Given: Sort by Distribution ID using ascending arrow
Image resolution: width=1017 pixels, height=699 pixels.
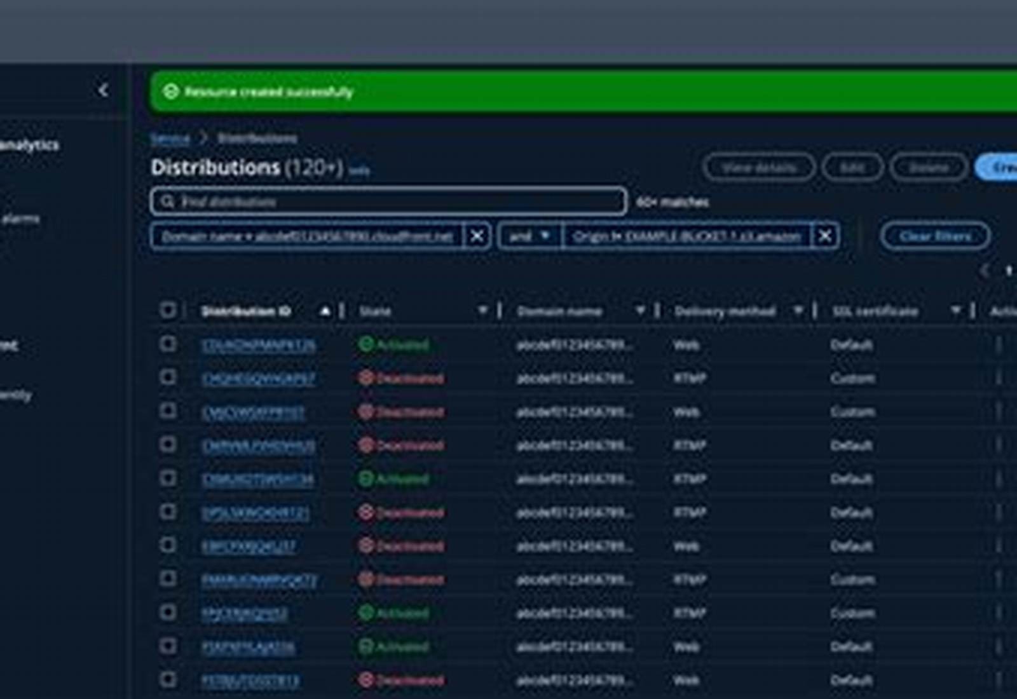Looking at the screenshot, I should 325,311.
